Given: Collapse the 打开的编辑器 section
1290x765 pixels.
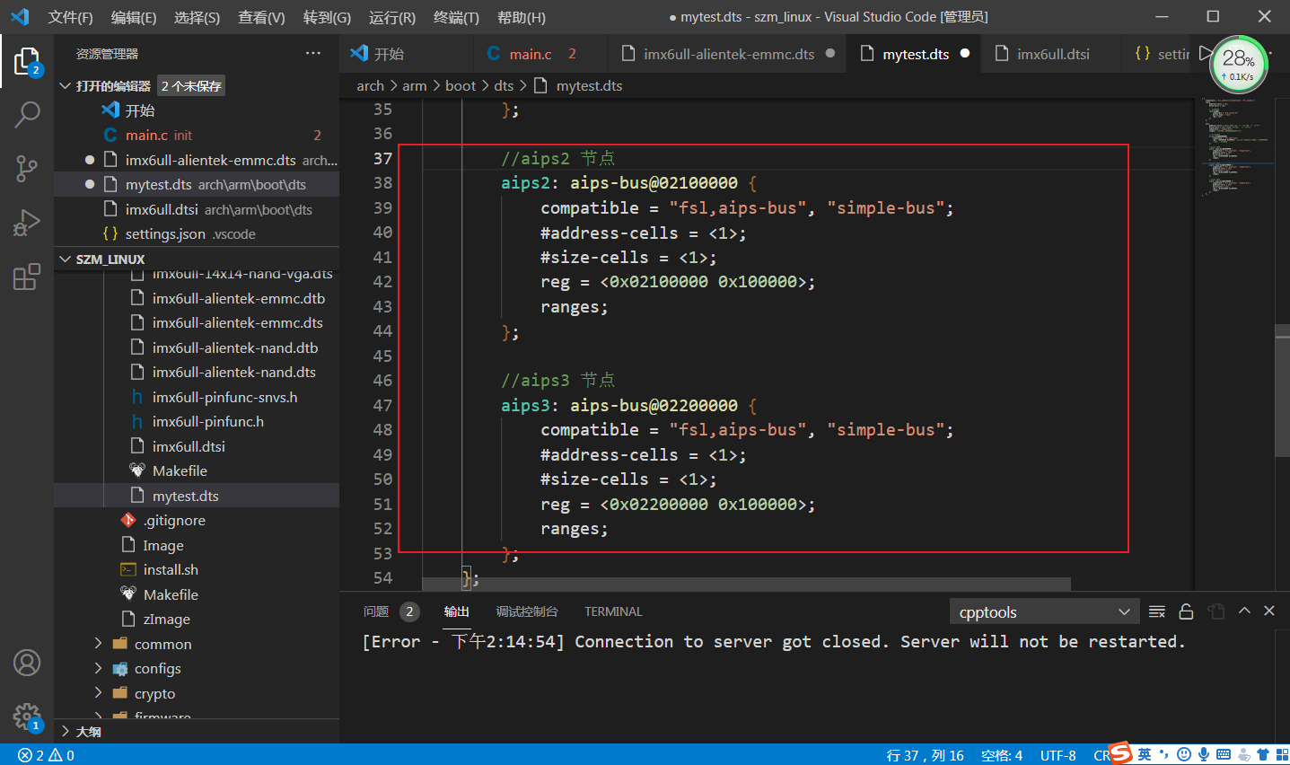Looking at the screenshot, I should point(65,85).
